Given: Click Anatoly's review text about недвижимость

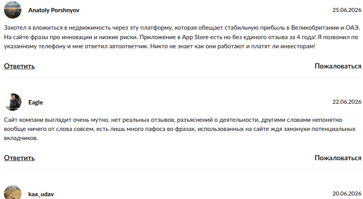Looking at the screenshot, I should [x=182, y=37].
